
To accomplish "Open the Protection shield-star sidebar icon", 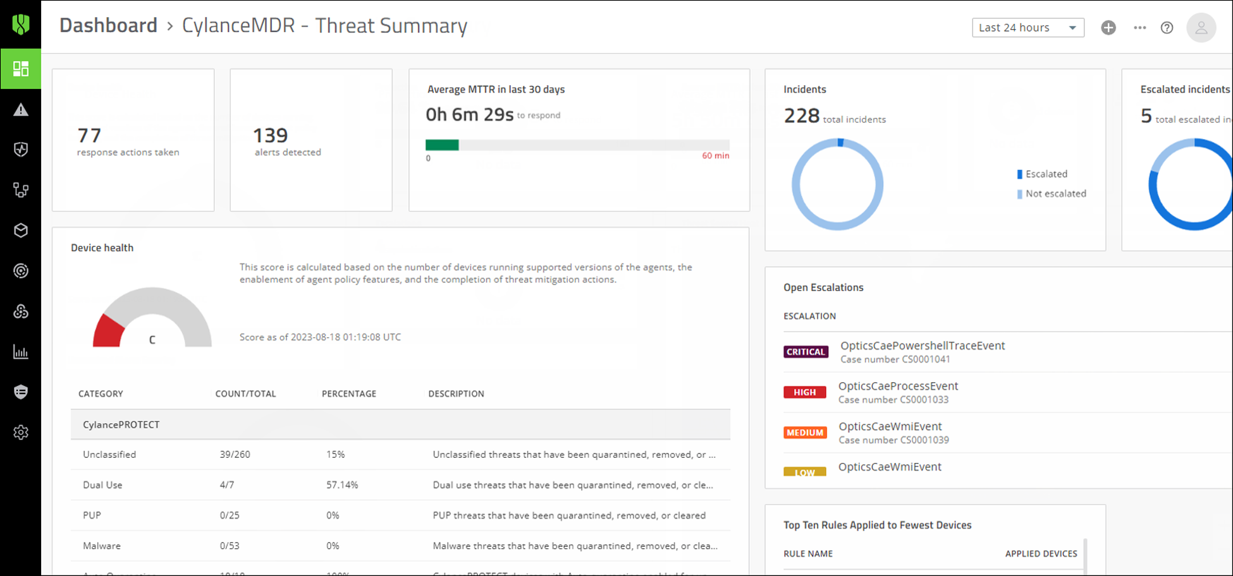I will pos(21,150).
